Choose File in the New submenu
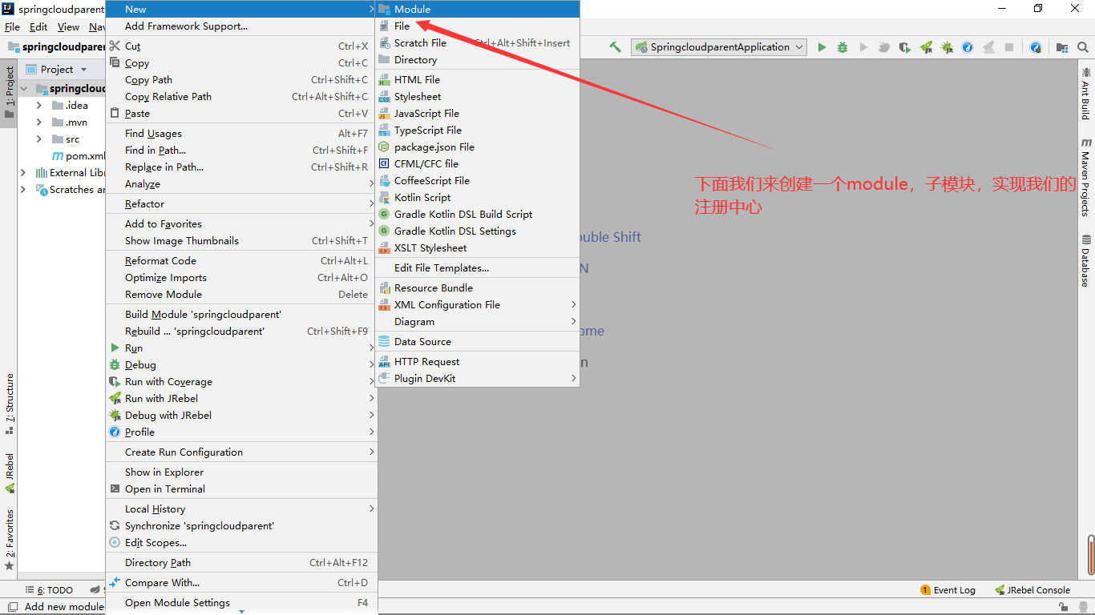The width and height of the screenshot is (1095, 615). 477,26
